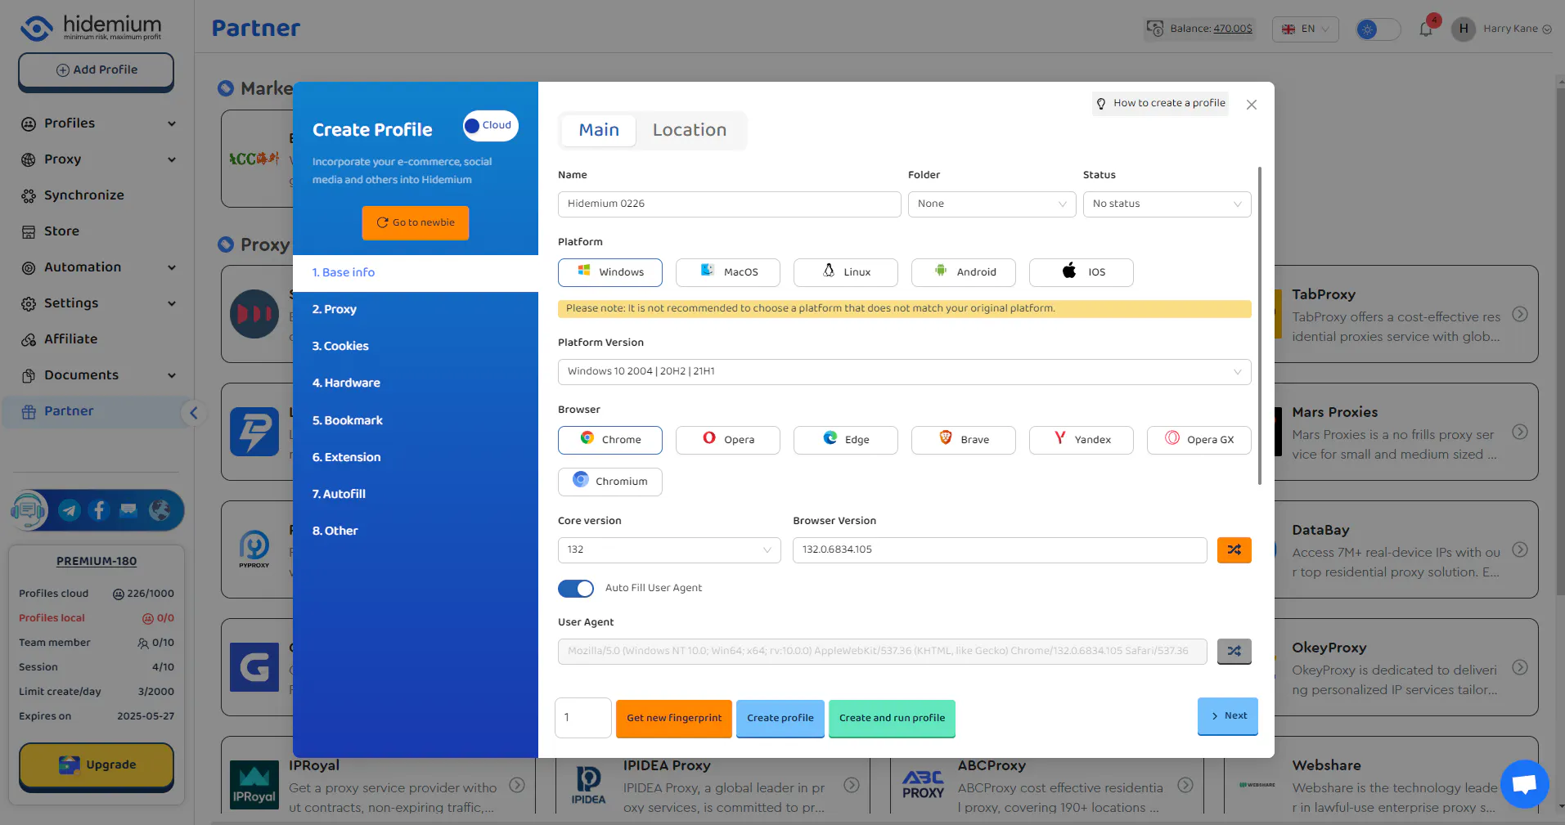This screenshot has height=825, width=1565.
Task: Select IOS platform option
Action: [x=1082, y=272]
